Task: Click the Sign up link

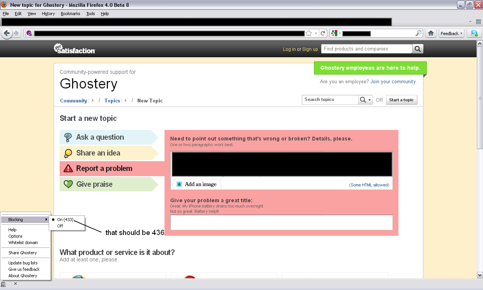Action: [x=310, y=49]
